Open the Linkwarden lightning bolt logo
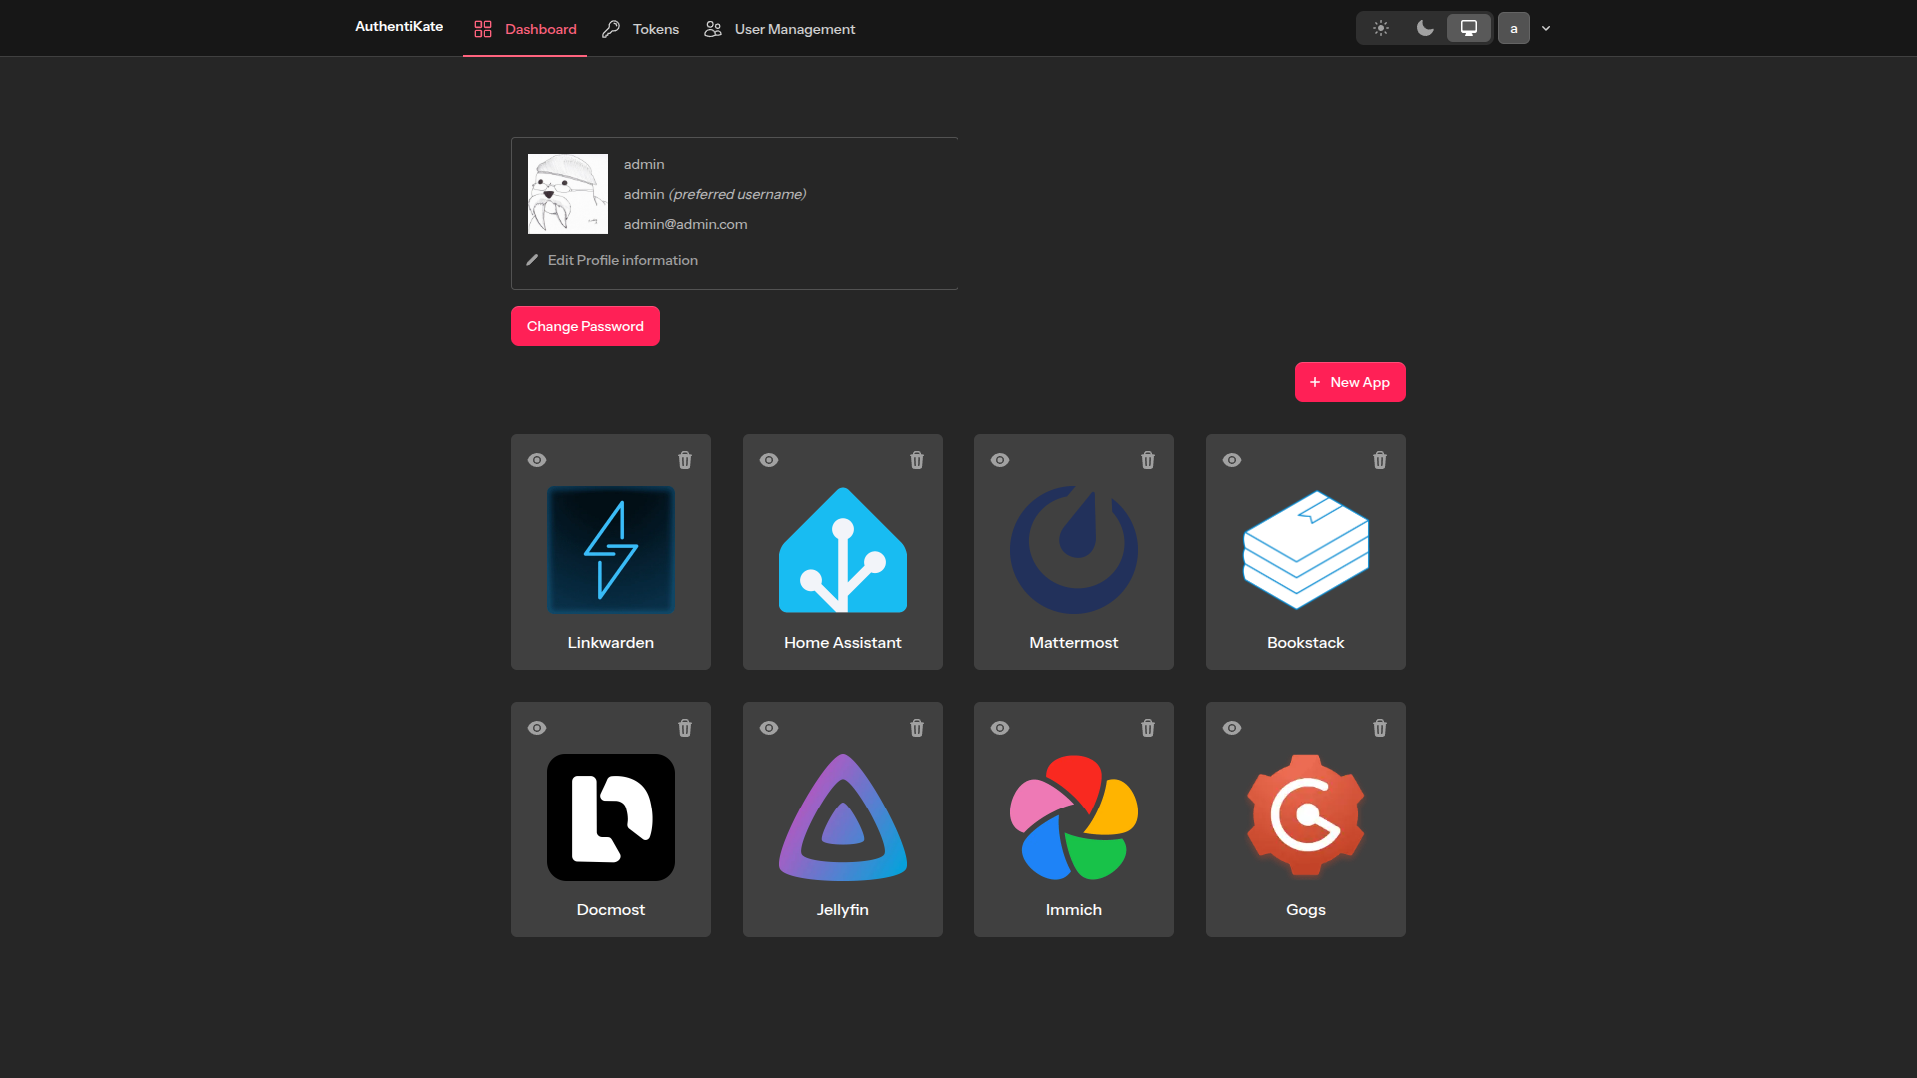The width and height of the screenshot is (1917, 1078). pyautogui.click(x=611, y=550)
